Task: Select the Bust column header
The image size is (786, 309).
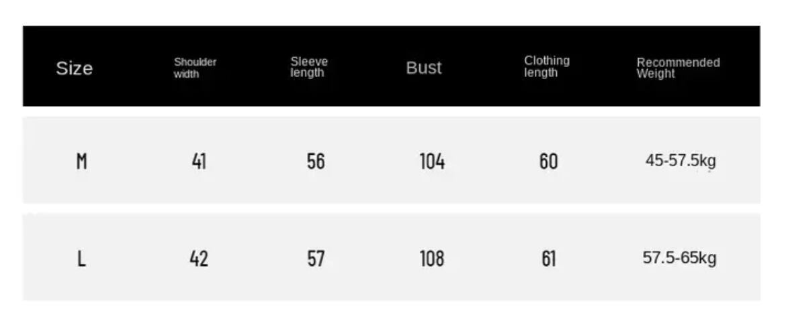Action: point(424,68)
